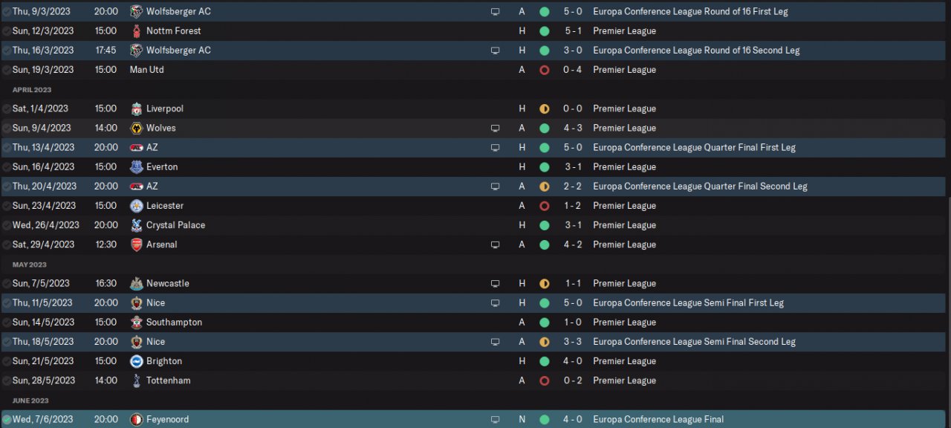Click the Liverpool club crest
Image resolution: width=951 pixels, height=428 pixels.
pyautogui.click(x=136, y=108)
